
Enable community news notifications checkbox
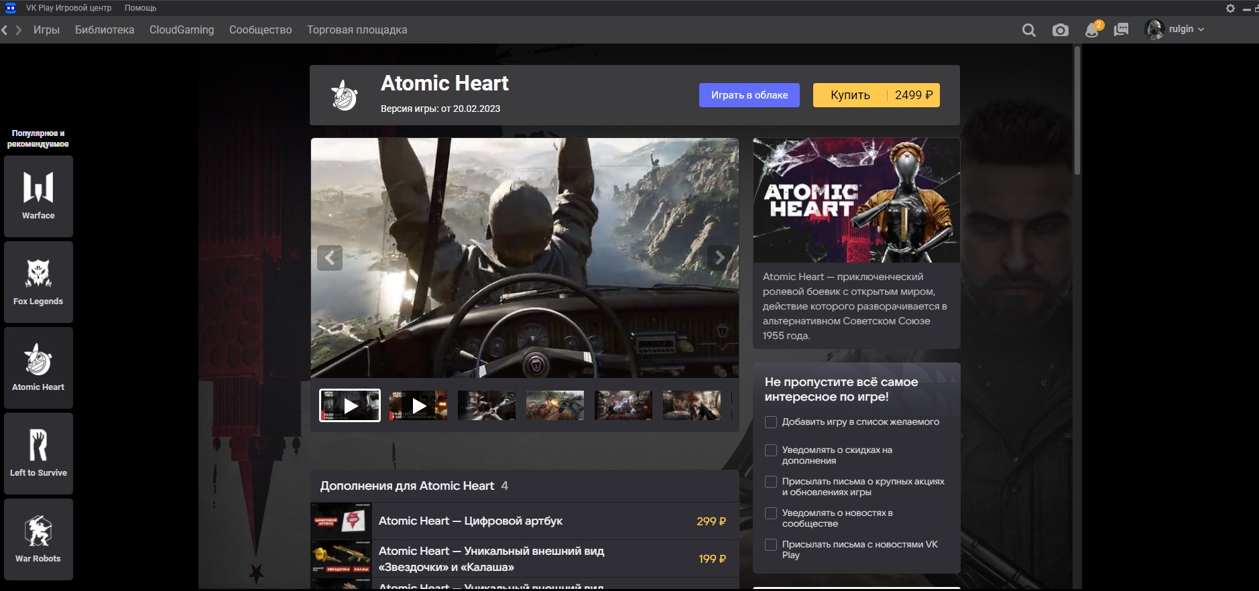(771, 513)
